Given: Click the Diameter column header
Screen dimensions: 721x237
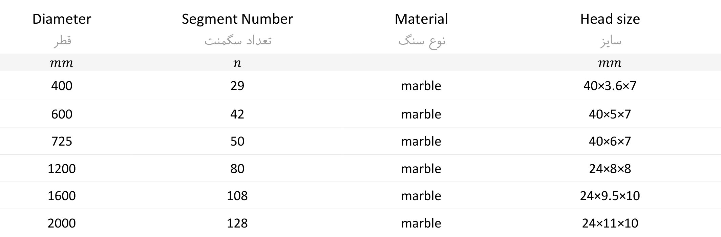Looking at the screenshot, I should [62, 19].
